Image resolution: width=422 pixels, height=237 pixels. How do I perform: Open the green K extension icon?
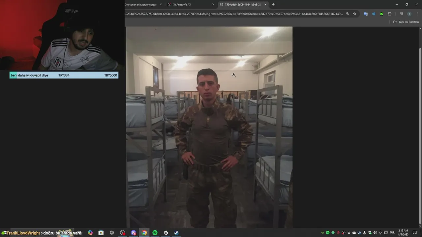381,14
